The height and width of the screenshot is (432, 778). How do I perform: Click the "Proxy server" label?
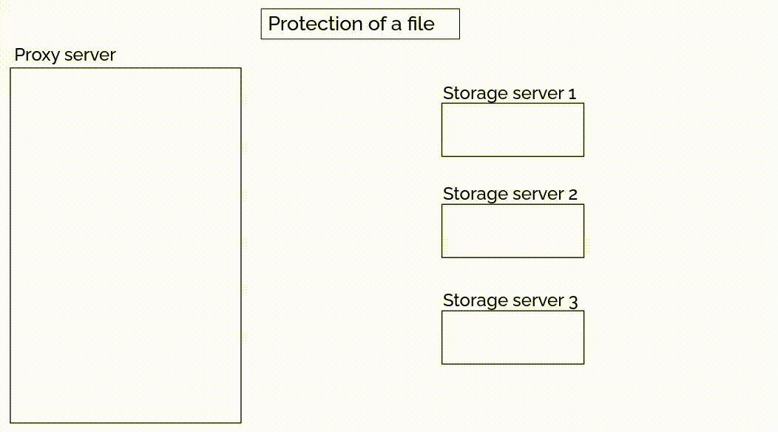pos(65,55)
